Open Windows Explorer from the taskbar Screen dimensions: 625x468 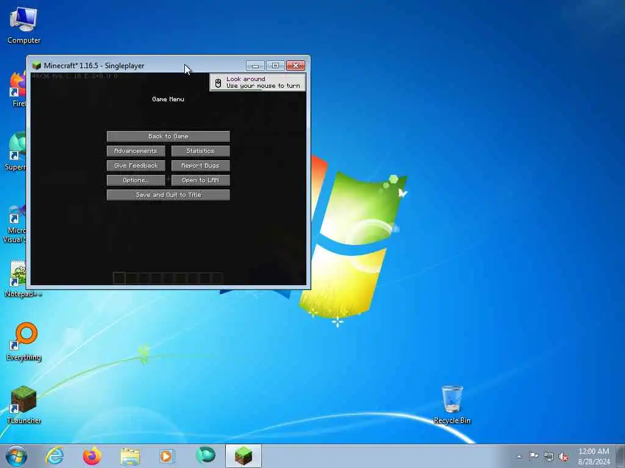pos(130,456)
